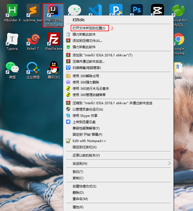Expand the 发送到(N) submenu arrow
Image resolution: width=193 pixels, height=211 pixels.
(x=169, y=163)
